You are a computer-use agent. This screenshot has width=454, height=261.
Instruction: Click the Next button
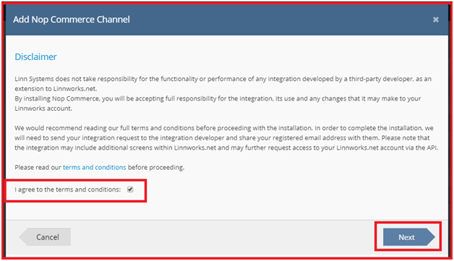(409, 237)
